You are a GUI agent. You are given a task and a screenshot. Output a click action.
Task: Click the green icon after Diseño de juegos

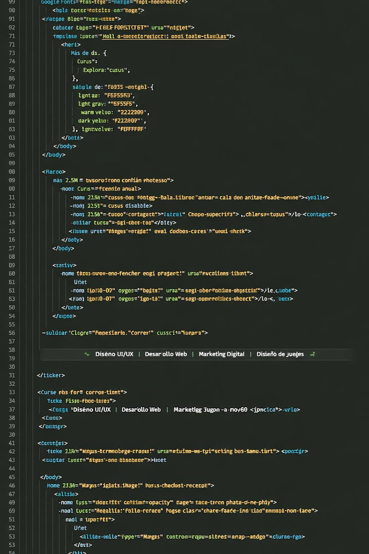(312, 354)
